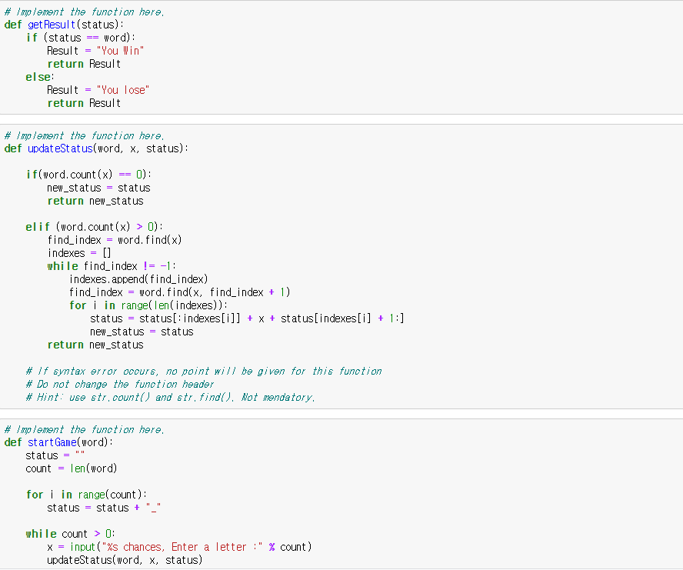Click the 'indexes = []' line
Screen dimensions: 683x570
click(x=79, y=253)
